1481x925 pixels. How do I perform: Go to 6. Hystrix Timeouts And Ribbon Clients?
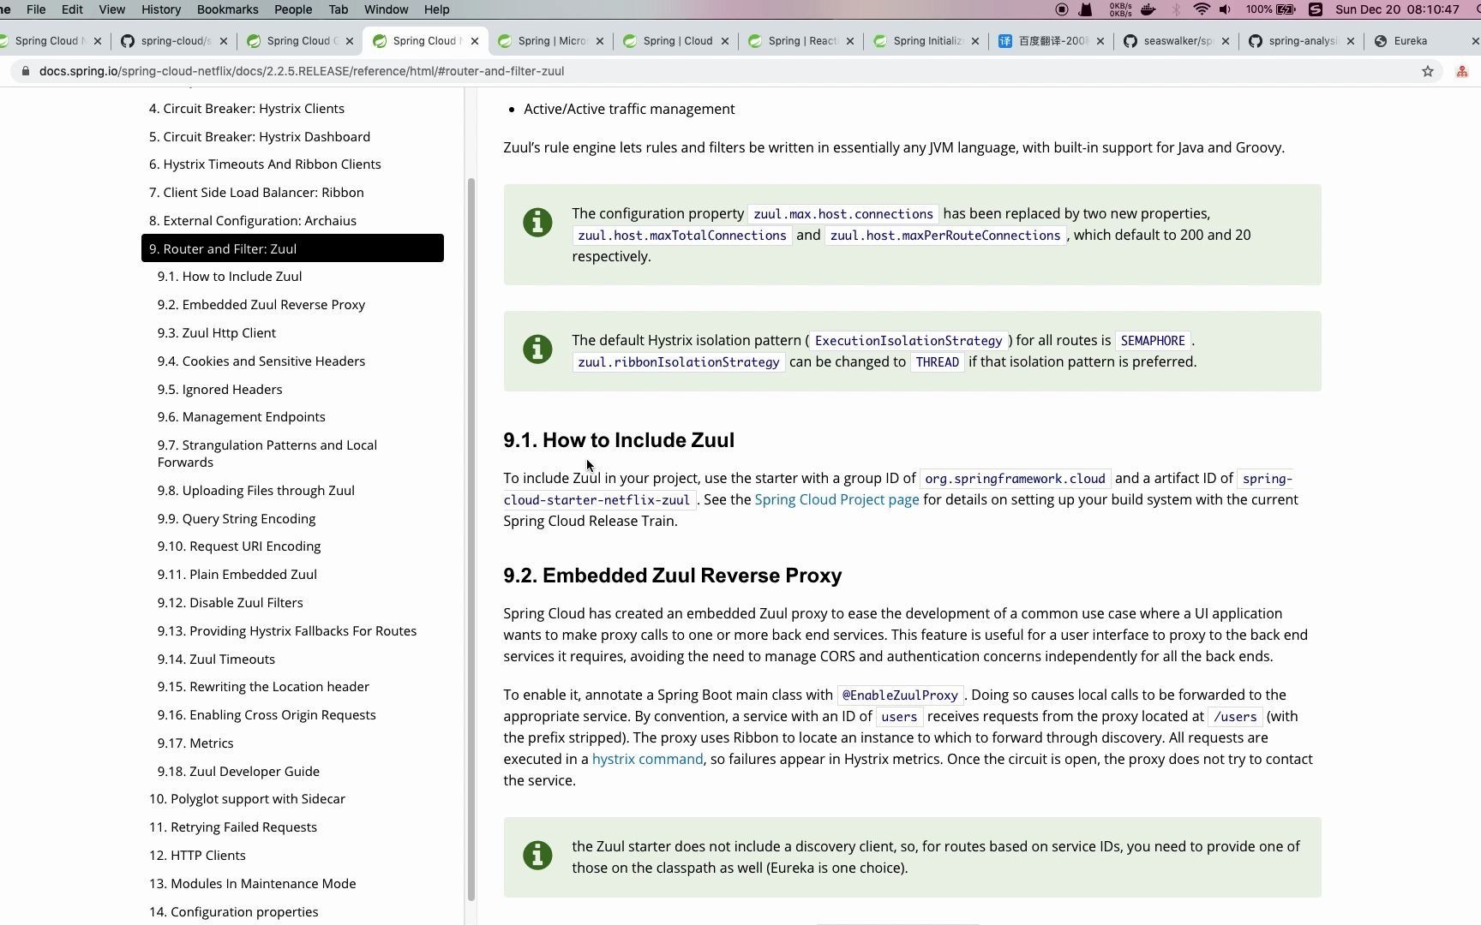[x=265, y=164]
